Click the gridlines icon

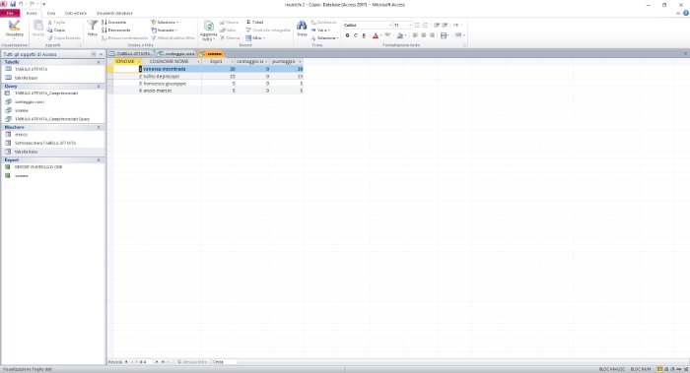click(444, 35)
